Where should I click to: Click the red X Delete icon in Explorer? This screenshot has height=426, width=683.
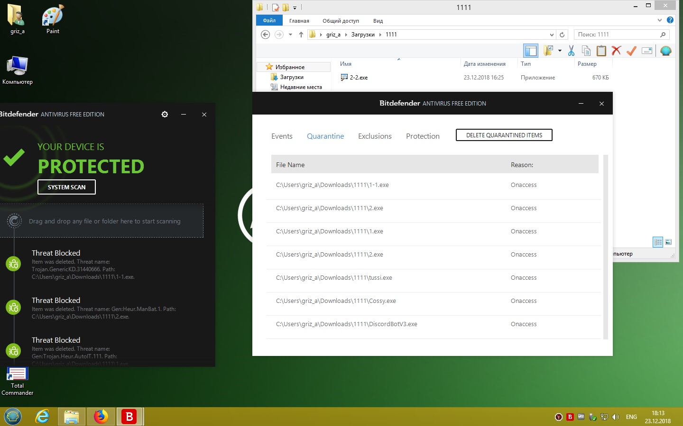(616, 51)
